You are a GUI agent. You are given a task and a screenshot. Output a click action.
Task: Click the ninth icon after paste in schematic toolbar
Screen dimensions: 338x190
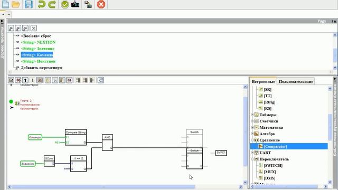point(69,80)
